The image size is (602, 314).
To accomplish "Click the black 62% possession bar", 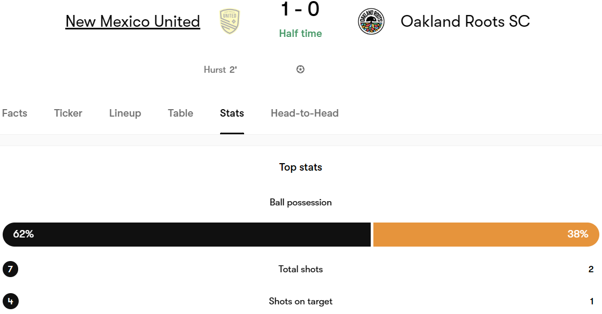I will point(186,234).
